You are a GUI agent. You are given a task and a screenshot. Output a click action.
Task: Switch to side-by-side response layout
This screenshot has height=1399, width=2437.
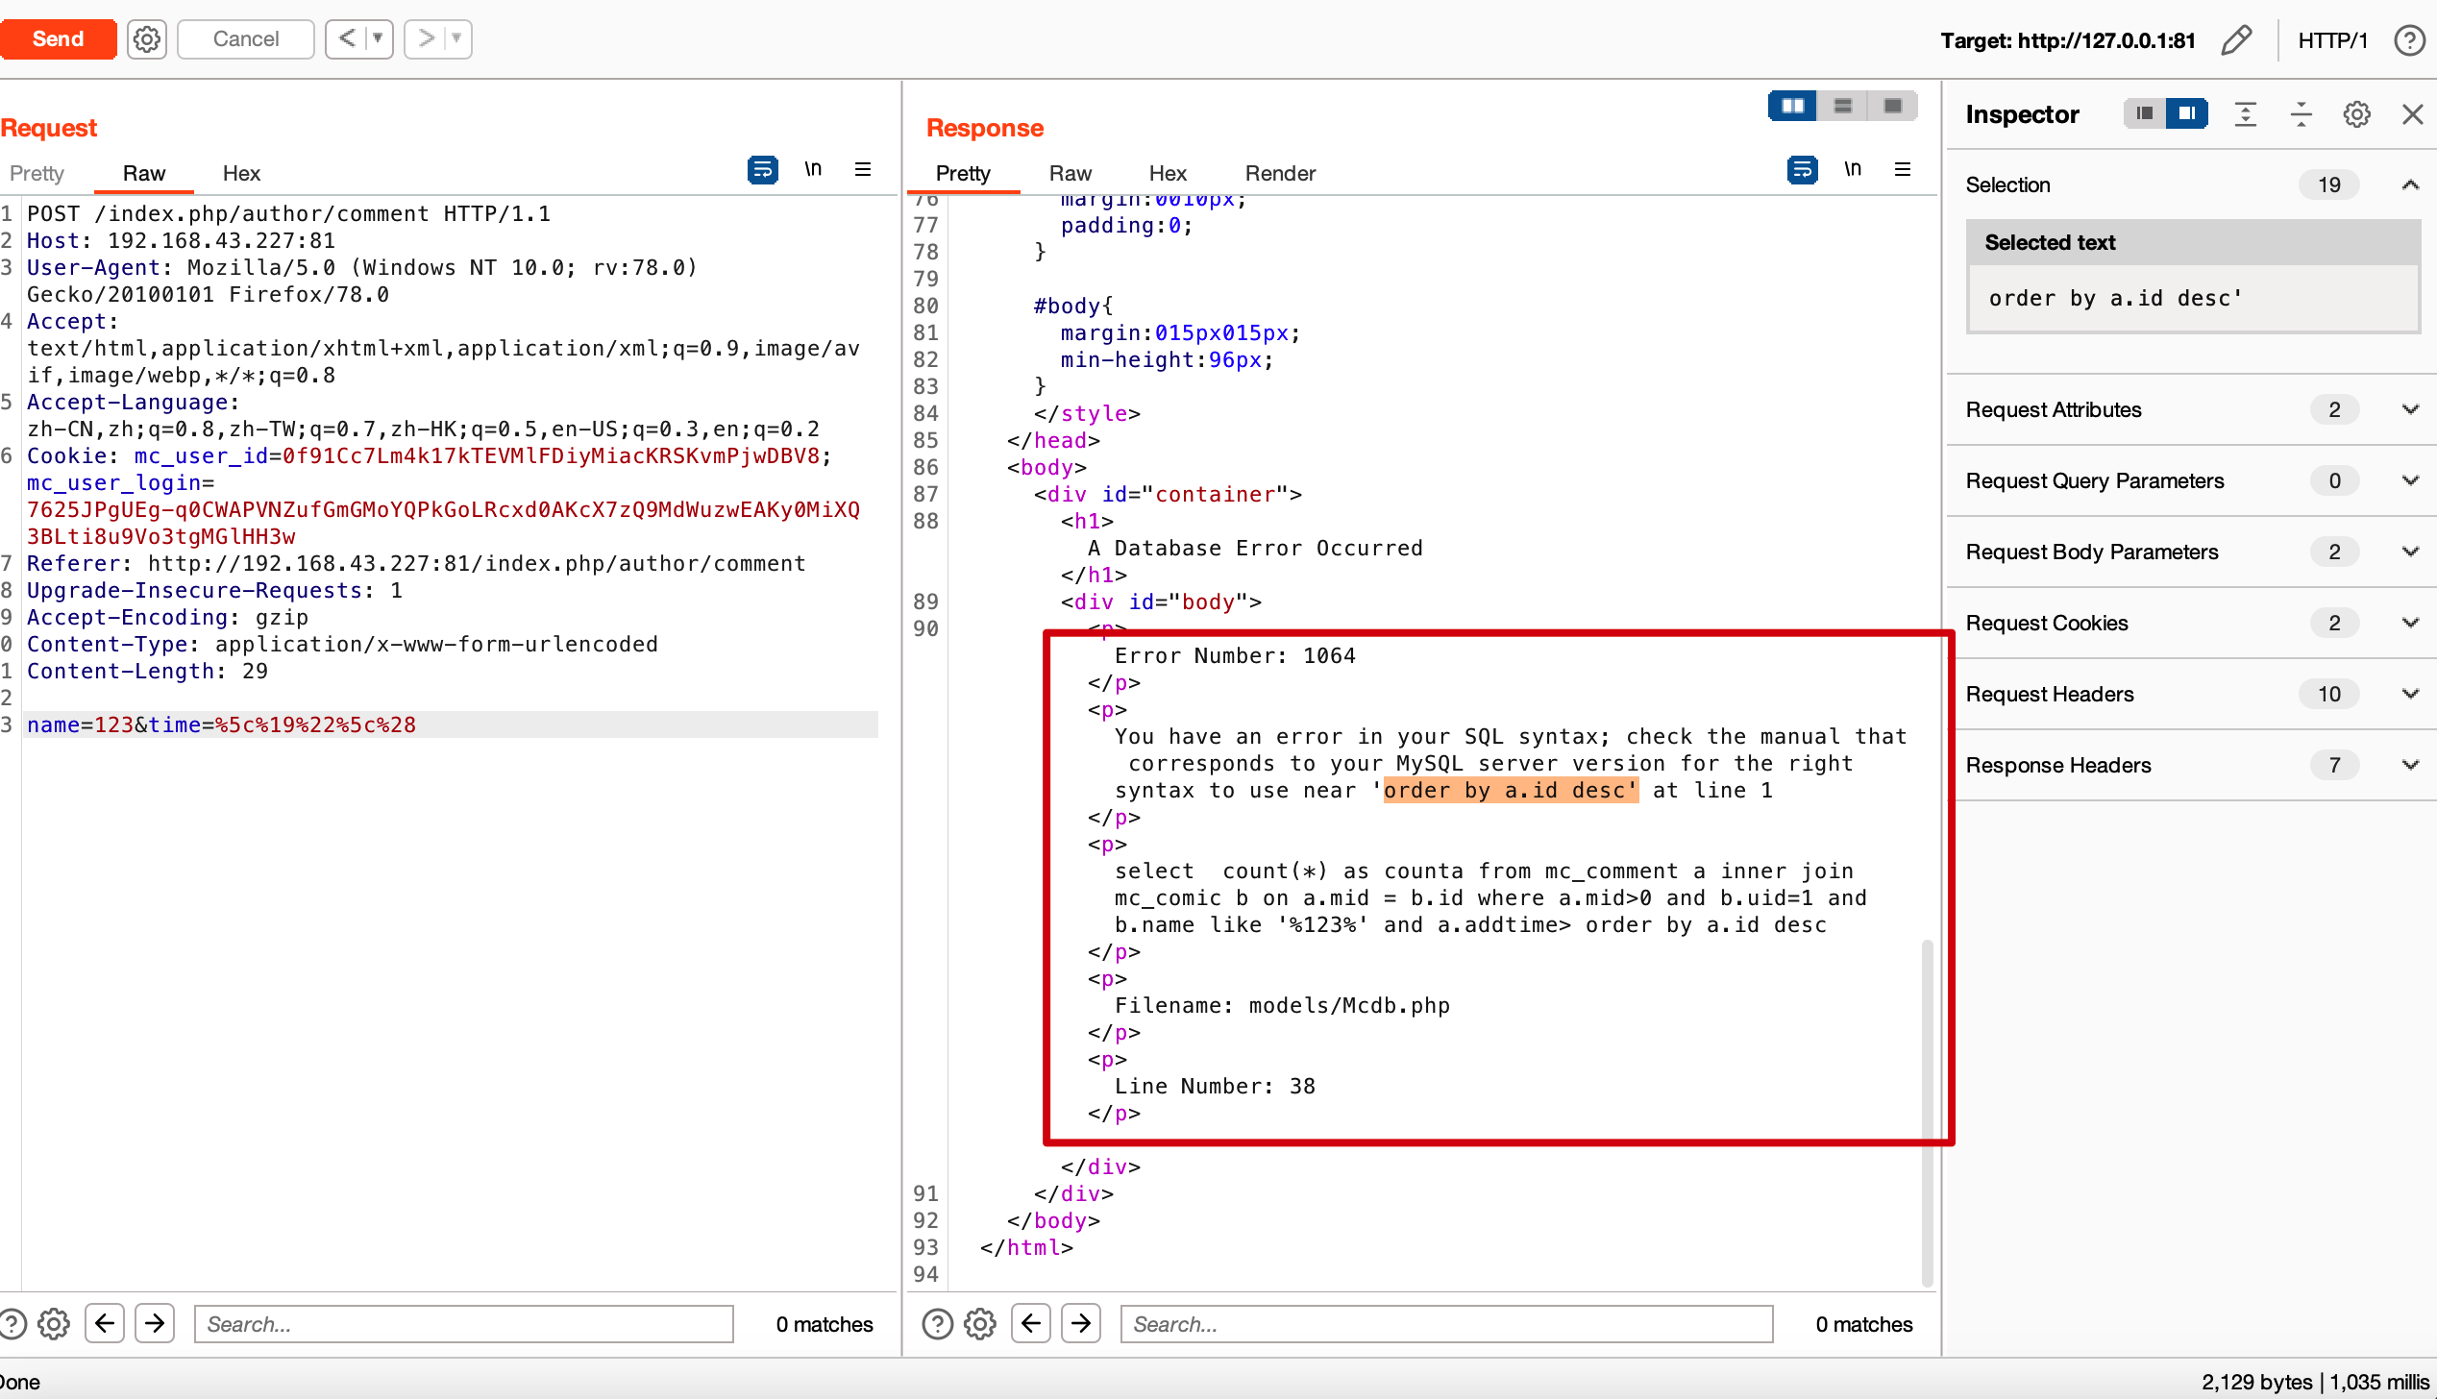(x=1793, y=106)
